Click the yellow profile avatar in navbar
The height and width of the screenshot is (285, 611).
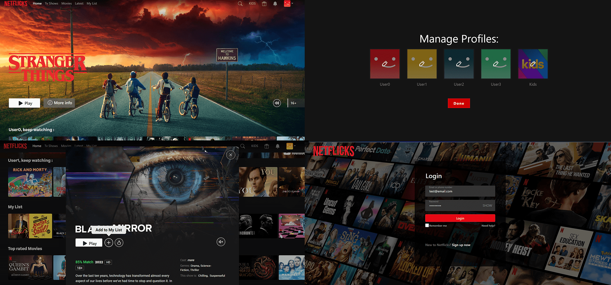290,146
